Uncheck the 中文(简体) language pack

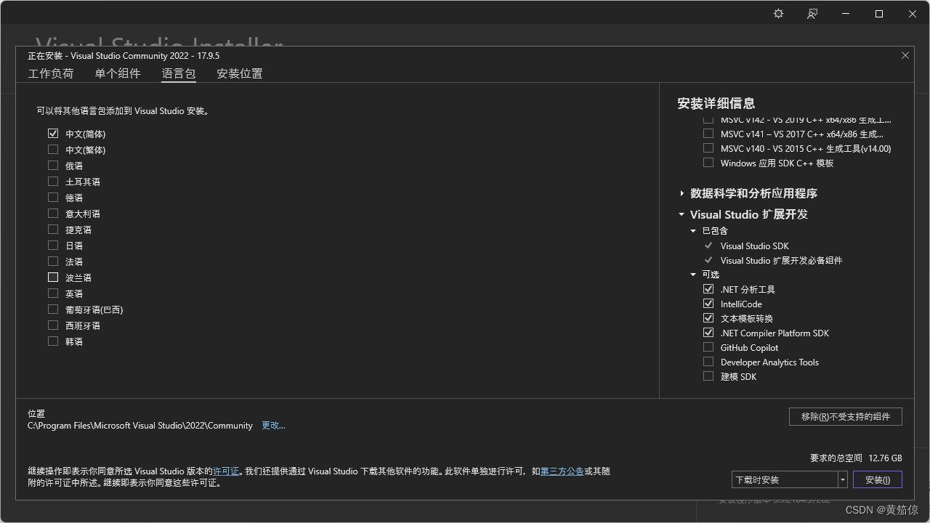53,134
